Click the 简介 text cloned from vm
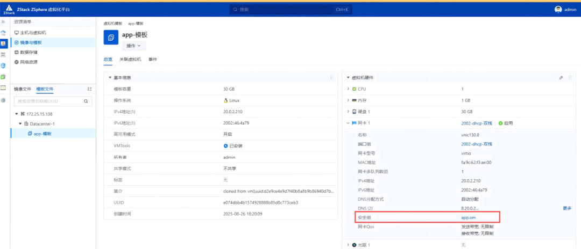Screen dimensions: 581x249 [279, 192]
